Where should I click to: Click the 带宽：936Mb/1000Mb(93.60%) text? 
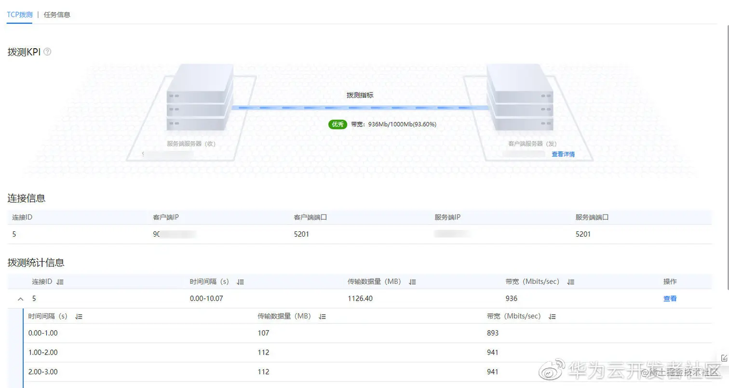(393, 124)
